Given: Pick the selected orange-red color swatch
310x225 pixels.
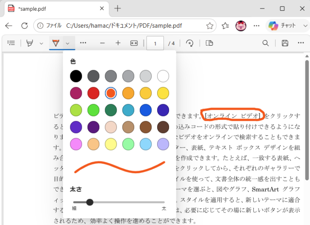Looking at the screenshot, I should 111,93.
